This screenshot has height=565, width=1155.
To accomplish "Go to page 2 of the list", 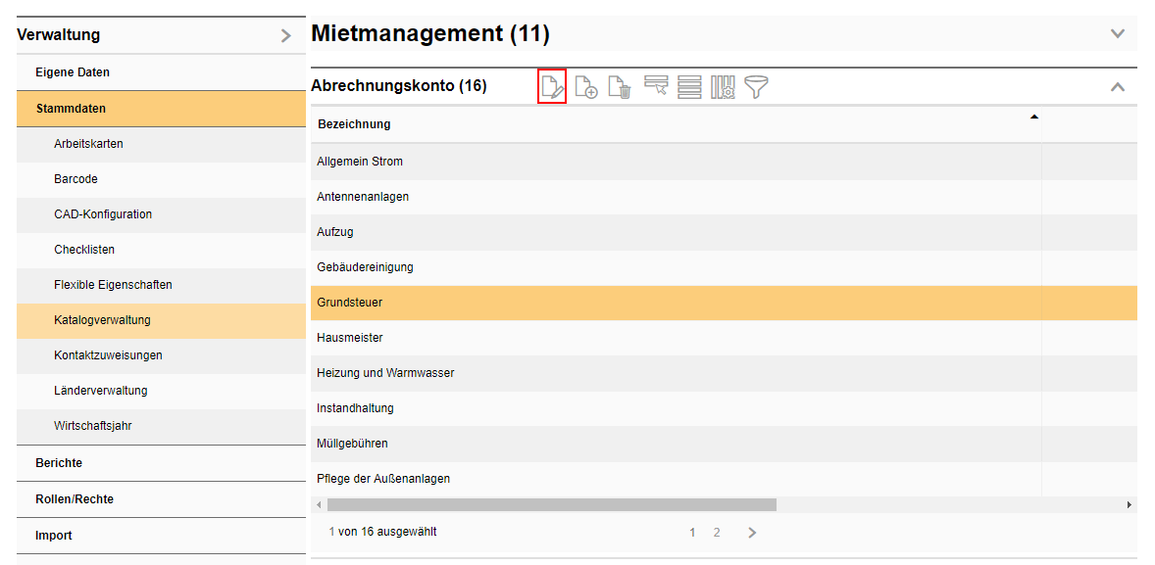I will click(x=717, y=533).
